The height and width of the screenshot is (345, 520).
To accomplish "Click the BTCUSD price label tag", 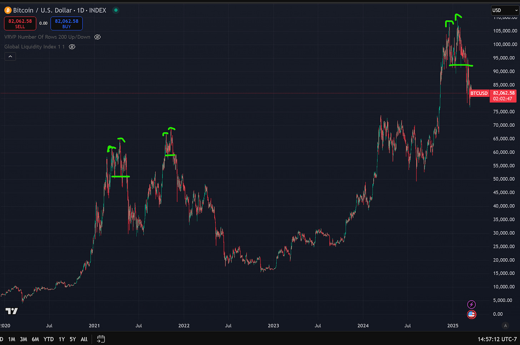I will point(479,93).
